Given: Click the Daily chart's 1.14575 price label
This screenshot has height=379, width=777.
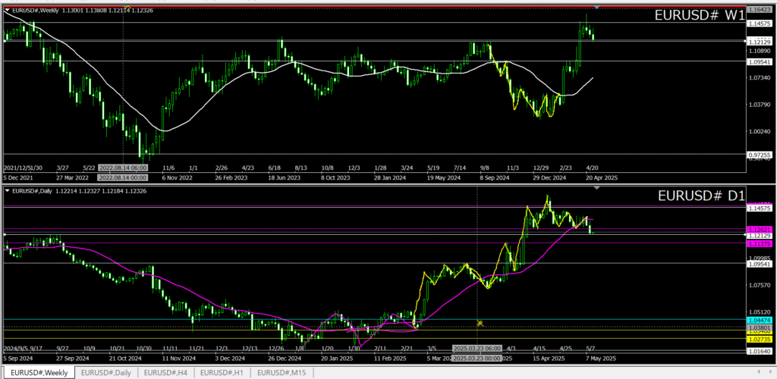Looking at the screenshot, I should coord(759,208).
